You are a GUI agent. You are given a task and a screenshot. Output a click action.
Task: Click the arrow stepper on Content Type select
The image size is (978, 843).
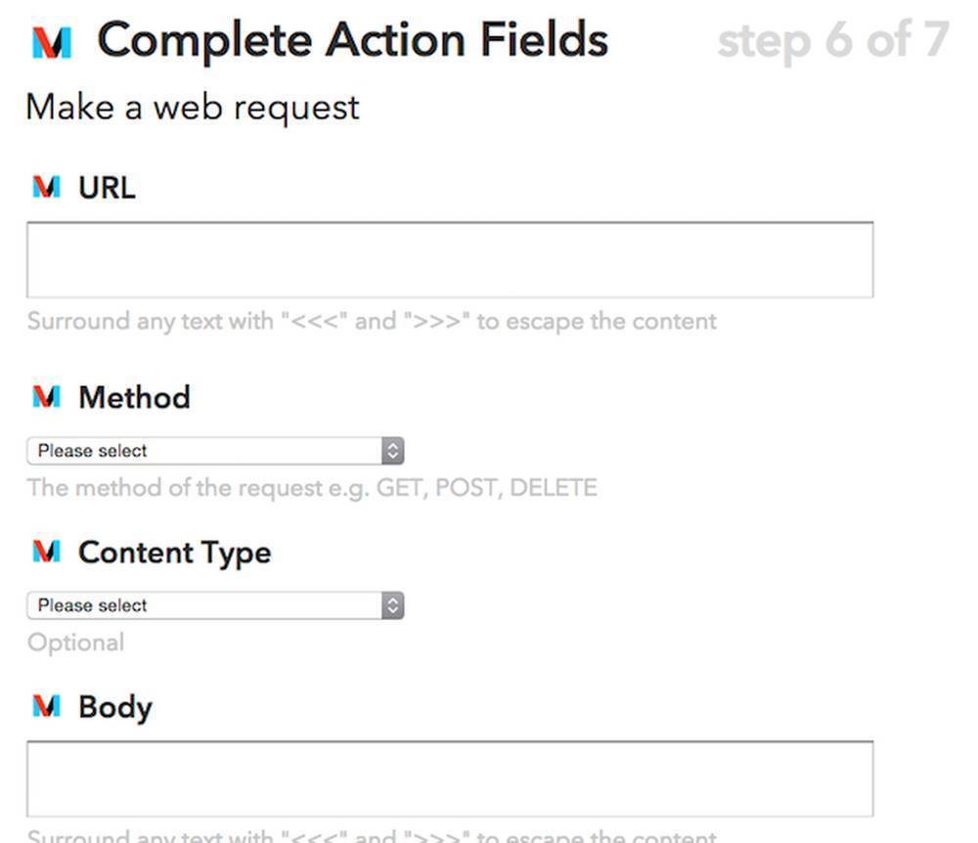[x=392, y=605]
